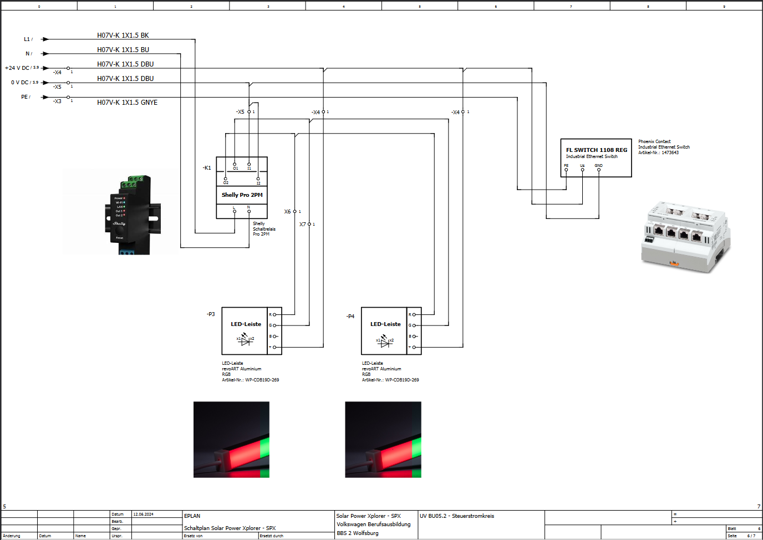This screenshot has height=540, width=763.
Task: Click the LED strip photo below -P3
Action: tap(231, 439)
